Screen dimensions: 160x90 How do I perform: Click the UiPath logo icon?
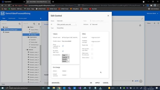3,13
